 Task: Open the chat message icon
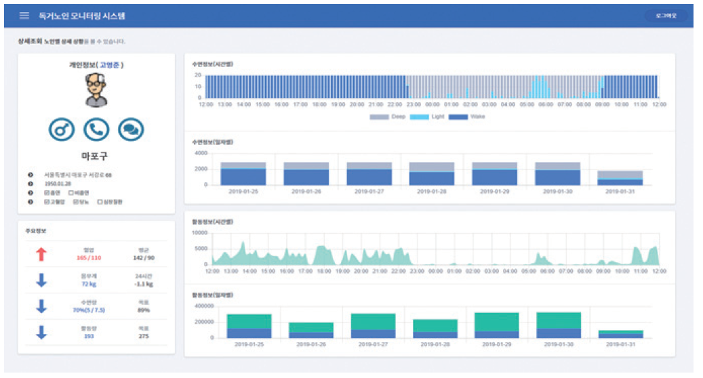(131, 129)
